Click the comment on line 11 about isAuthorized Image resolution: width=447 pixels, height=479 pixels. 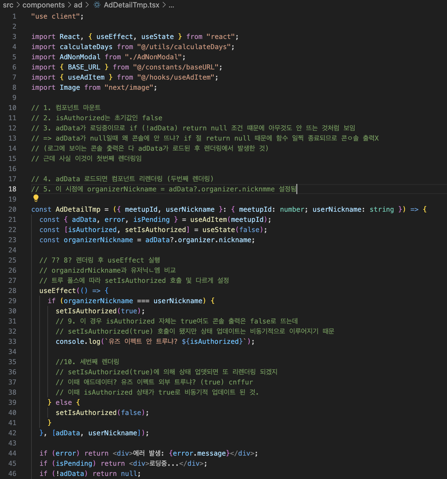pos(97,118)
